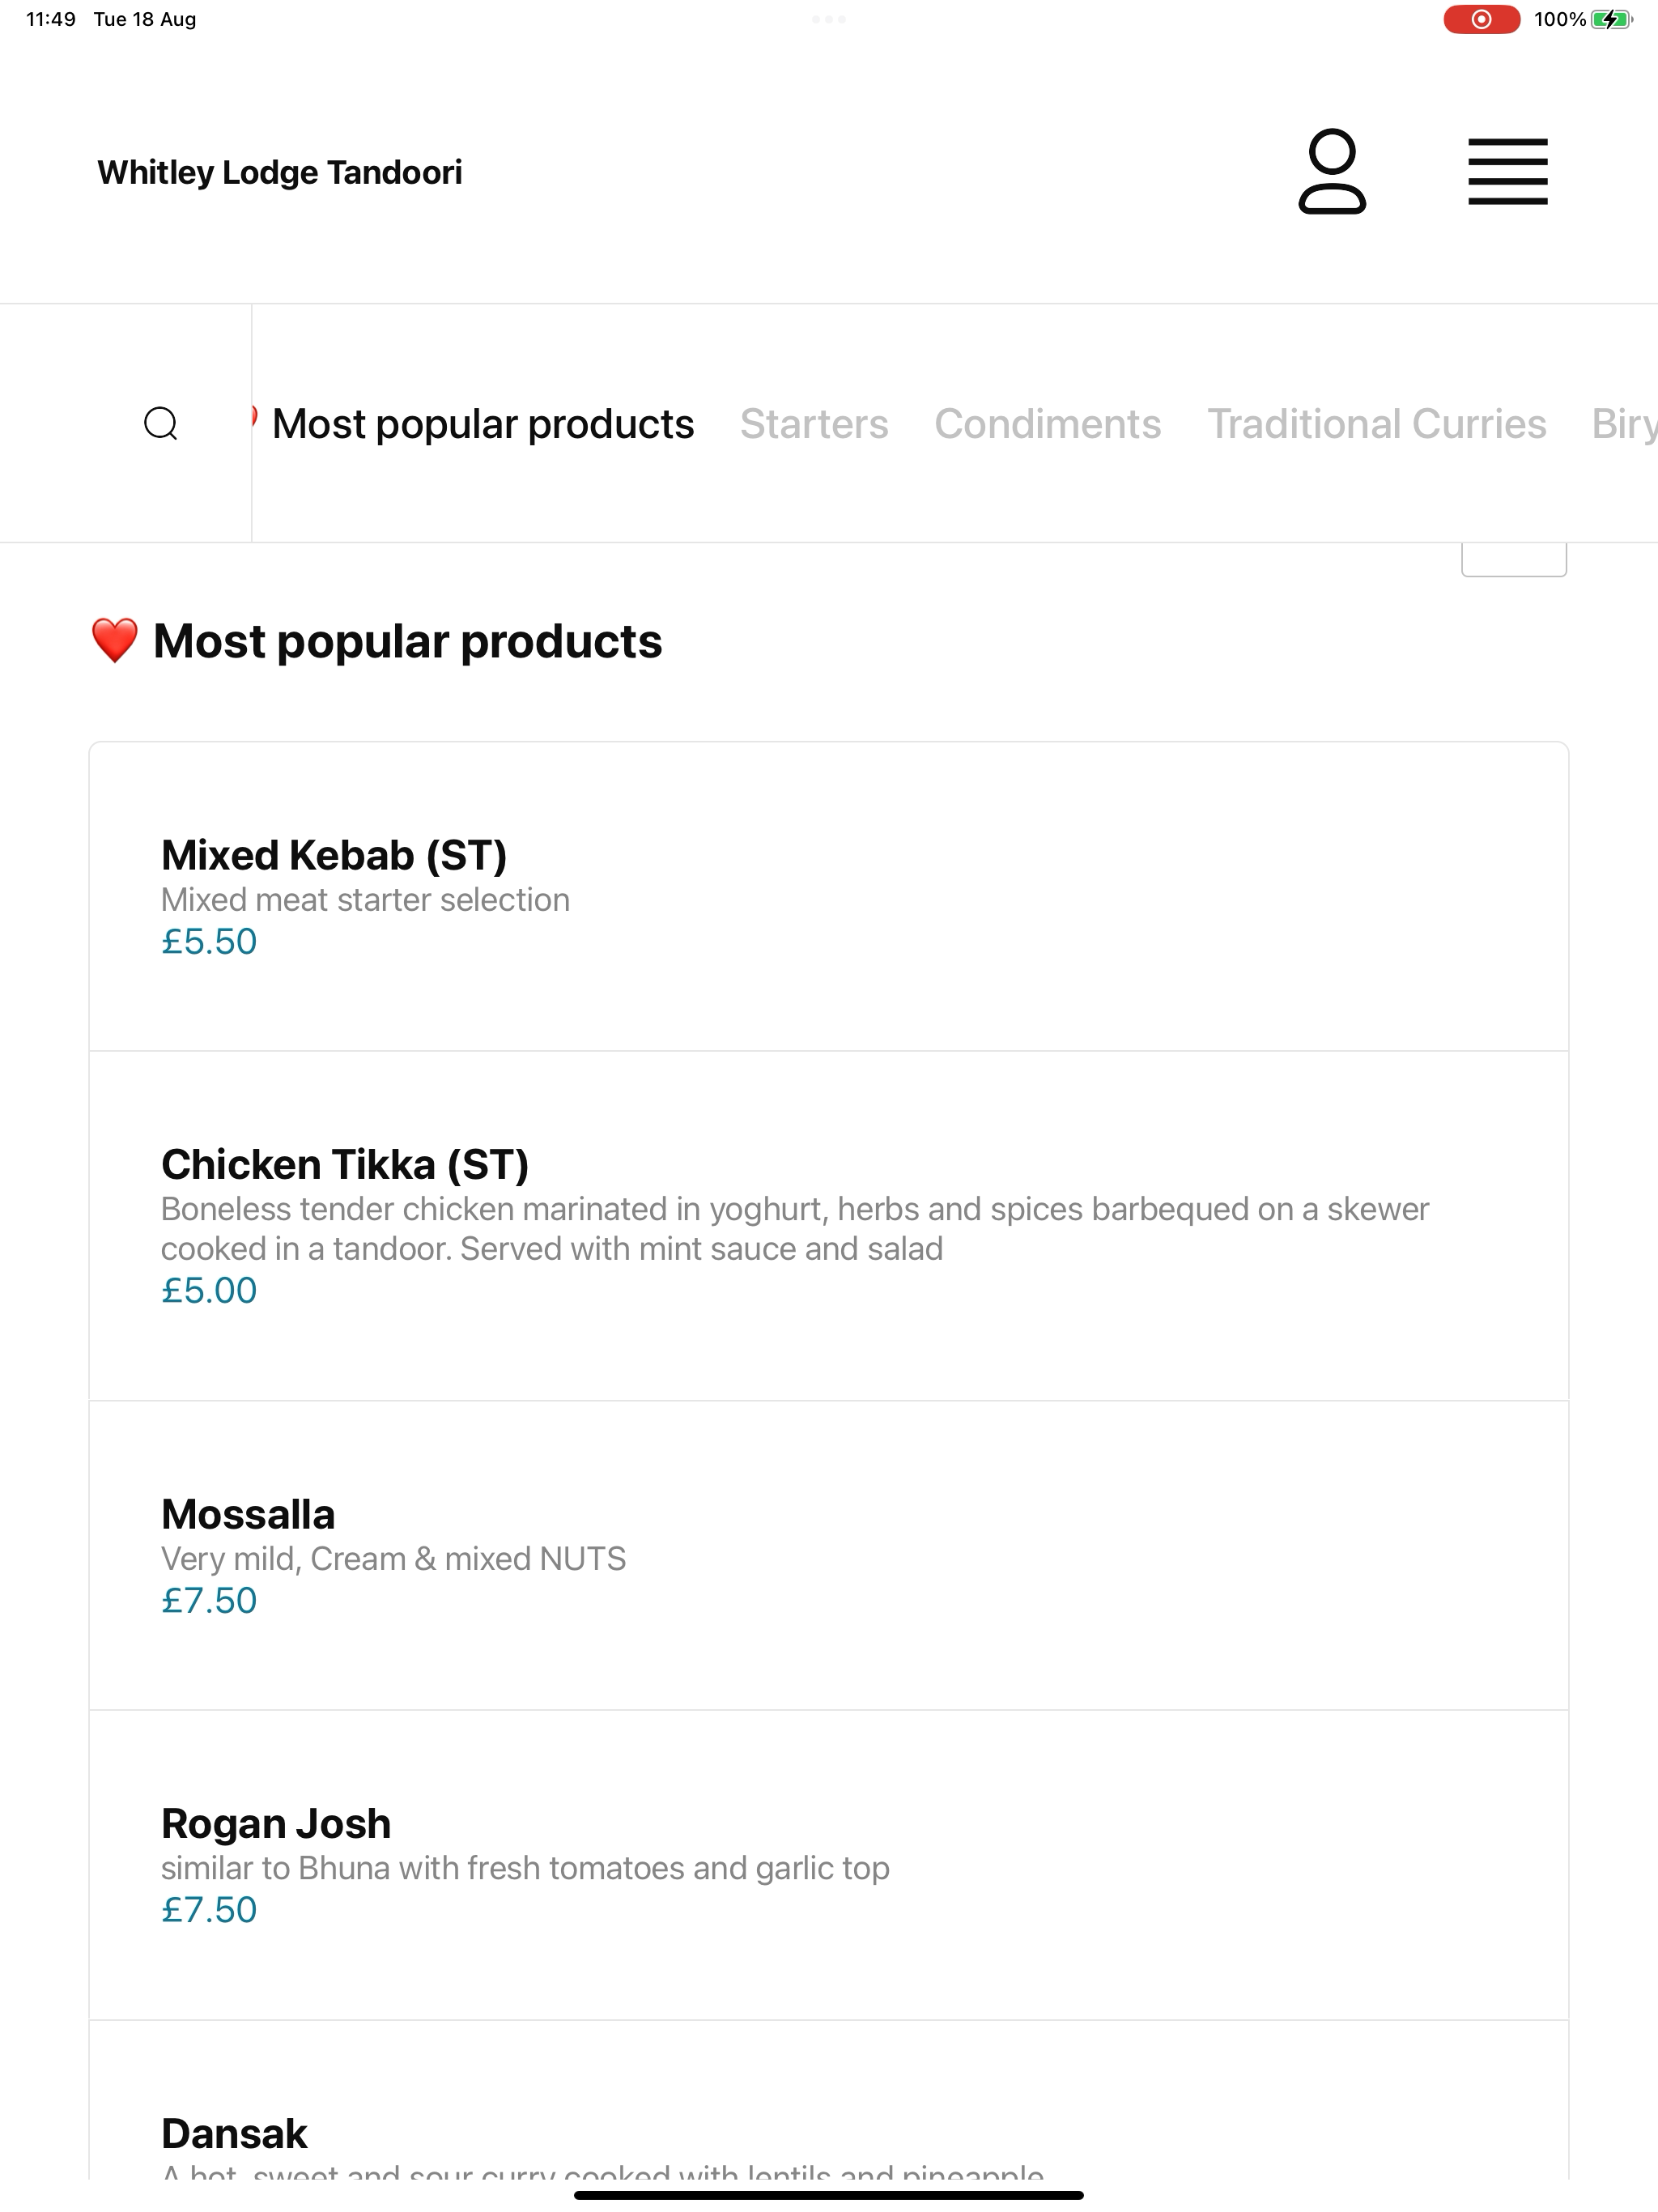Viewport: 1658px width, 2212px height.
Task: Tap the battery status icon
Action: 1612,19
